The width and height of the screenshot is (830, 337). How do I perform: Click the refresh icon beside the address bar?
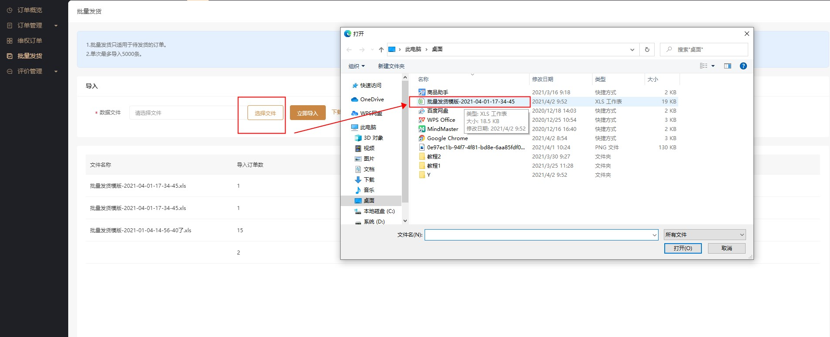point(647,50)
